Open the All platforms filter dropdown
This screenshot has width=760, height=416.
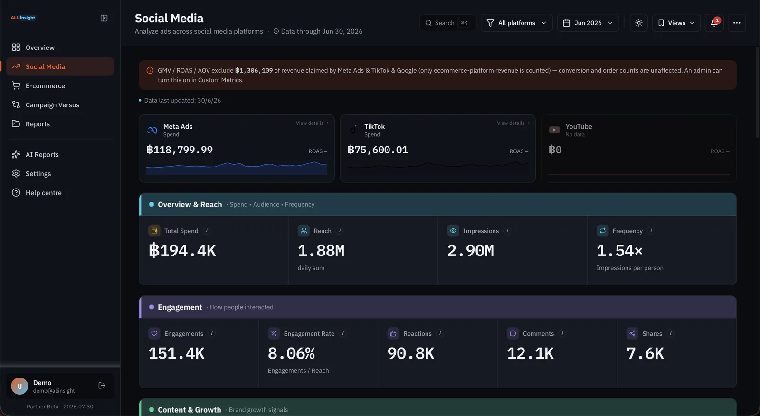517,23
